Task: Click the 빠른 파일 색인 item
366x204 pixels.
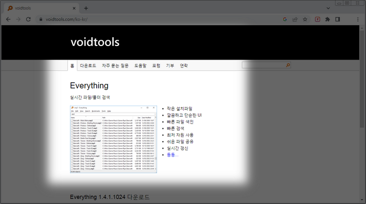Action: [x=180, y=122]
